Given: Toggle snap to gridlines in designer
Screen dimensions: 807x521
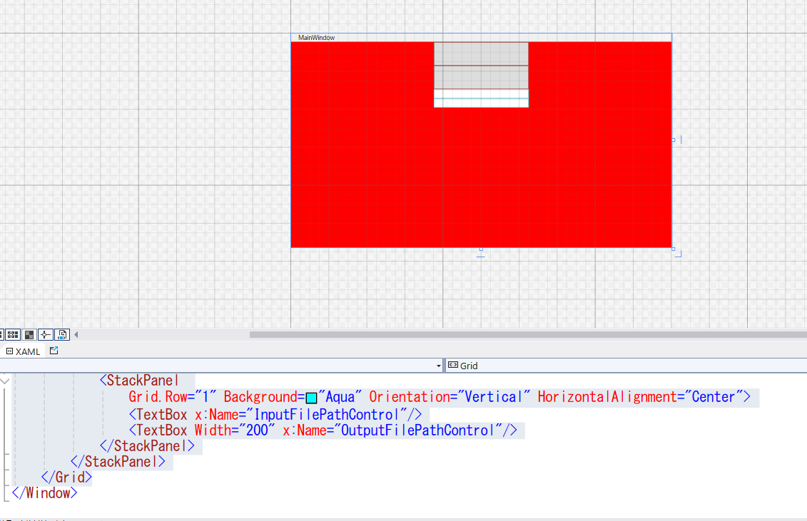Looking at the screenshot, I should (12, 335).
